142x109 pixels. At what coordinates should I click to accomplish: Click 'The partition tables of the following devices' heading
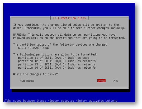(61, 44)
